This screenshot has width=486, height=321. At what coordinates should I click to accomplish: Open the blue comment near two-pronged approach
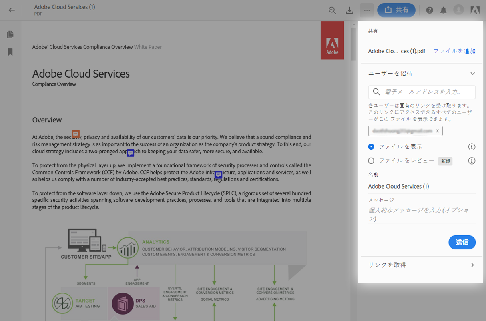pyautogui.click(x=130, y=153)
